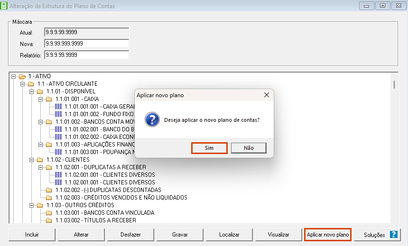This screenshot has width=408, height=246.
Task: Collapse the 1.1.02 - CLIENTES node
Action: pos(31,160)
